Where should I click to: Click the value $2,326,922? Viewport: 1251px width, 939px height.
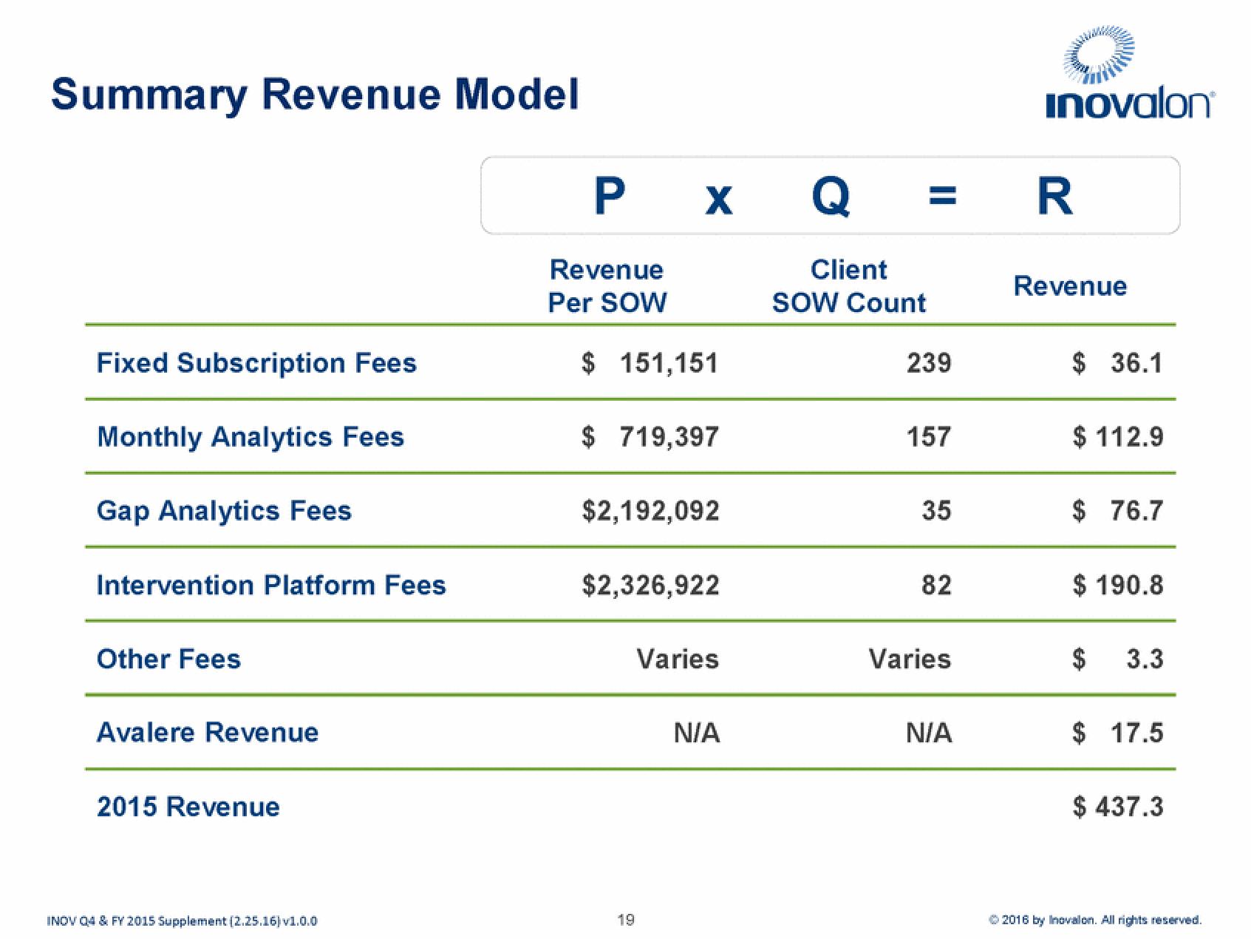(x=650, y=585)
